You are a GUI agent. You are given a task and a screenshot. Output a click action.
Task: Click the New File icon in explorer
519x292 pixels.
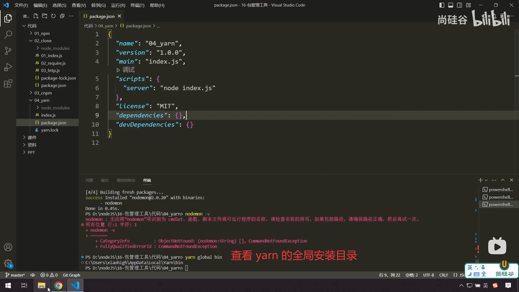pos(36,16)
